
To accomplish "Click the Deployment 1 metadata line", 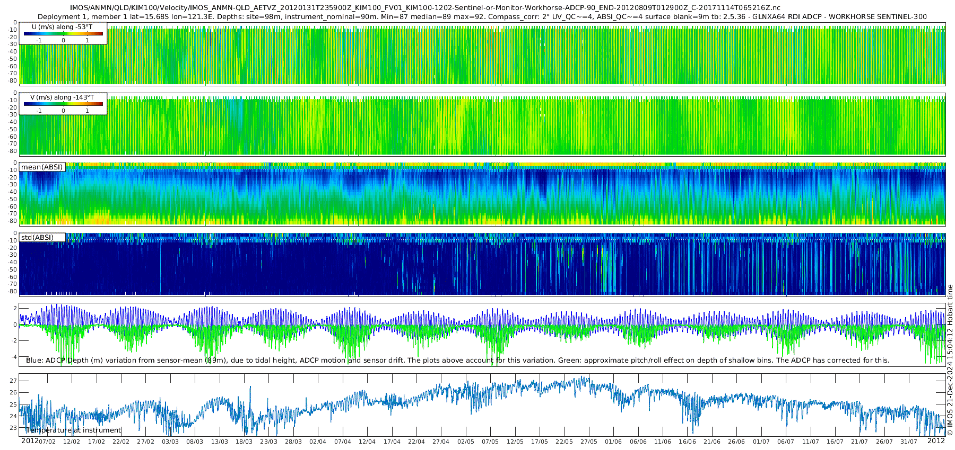I will tap(482, 16).
